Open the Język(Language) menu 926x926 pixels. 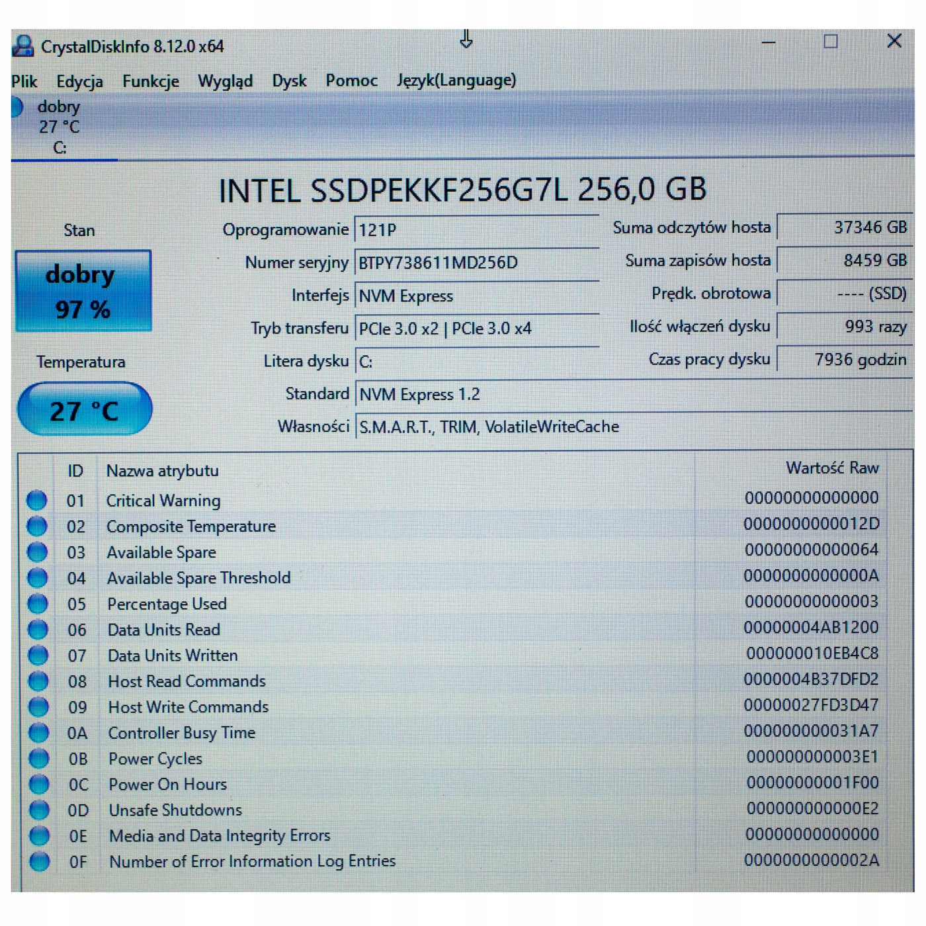click(456, 81)
